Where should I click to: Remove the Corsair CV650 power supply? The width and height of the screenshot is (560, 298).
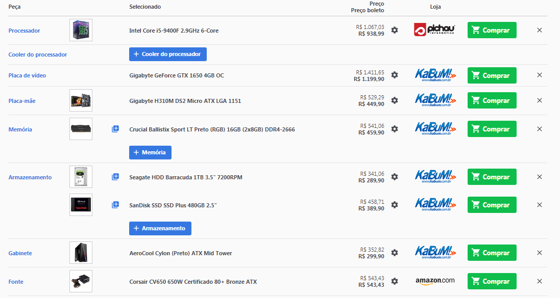pyautogui.click(x=539, y=281)
